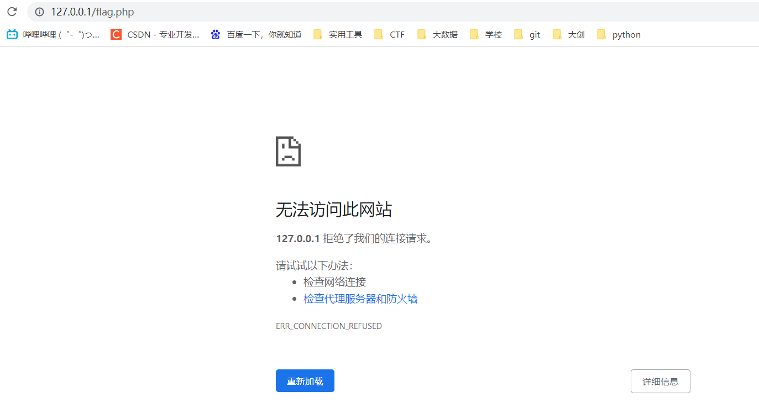Open the 哔哩哔哩 bilibili bookmark icon

point(12,34)
